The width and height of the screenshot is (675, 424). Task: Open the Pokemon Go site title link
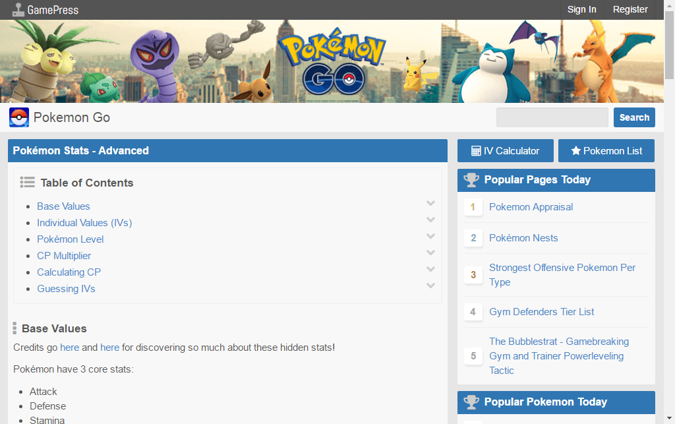[72, 117]
